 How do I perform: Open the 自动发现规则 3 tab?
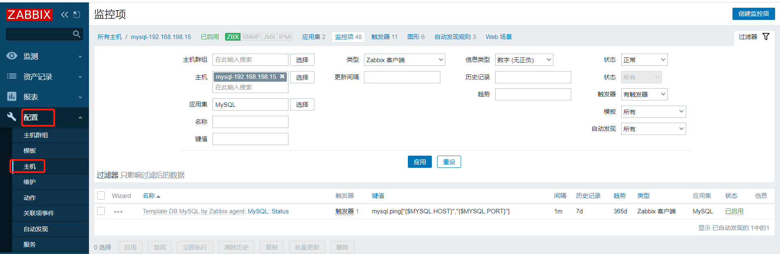point(455,37)
